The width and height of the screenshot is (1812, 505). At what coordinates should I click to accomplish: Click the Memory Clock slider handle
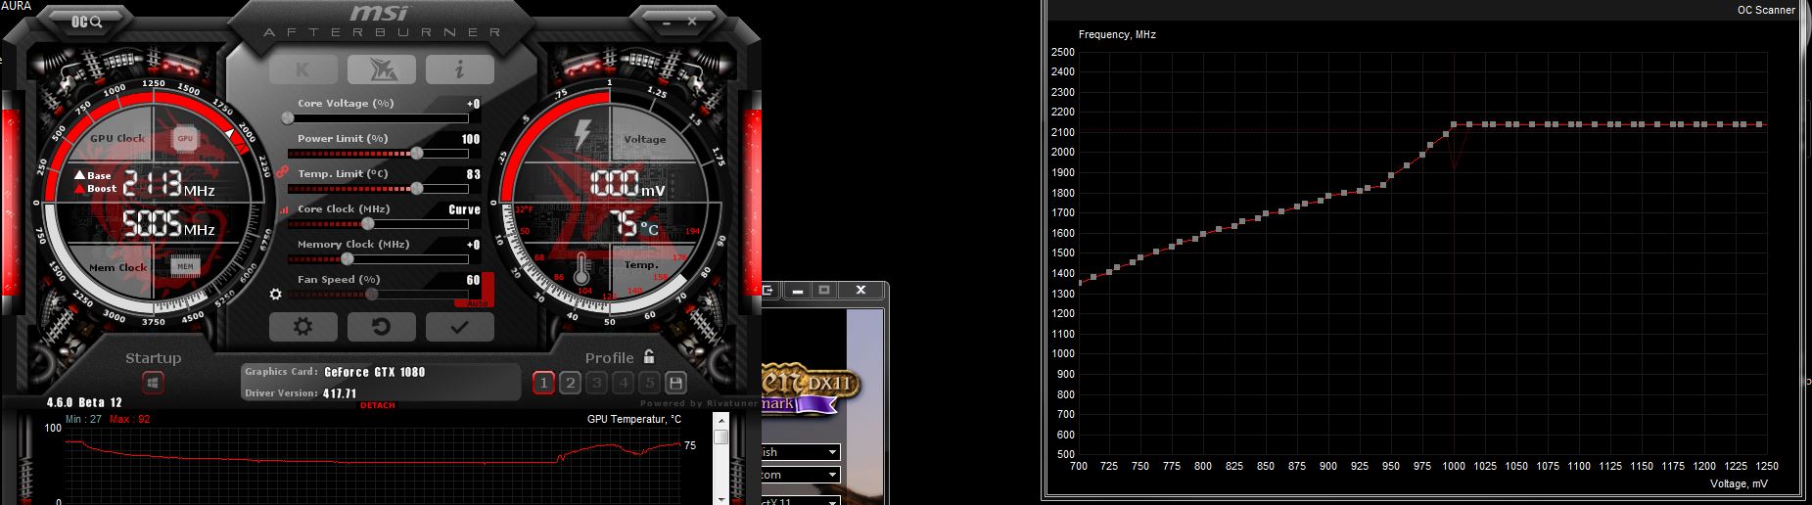[x=347, y=258]
